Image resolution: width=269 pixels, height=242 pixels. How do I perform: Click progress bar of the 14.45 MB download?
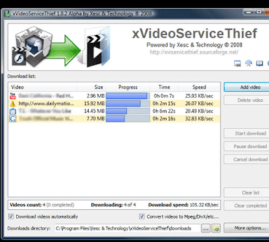click(128, 111)
